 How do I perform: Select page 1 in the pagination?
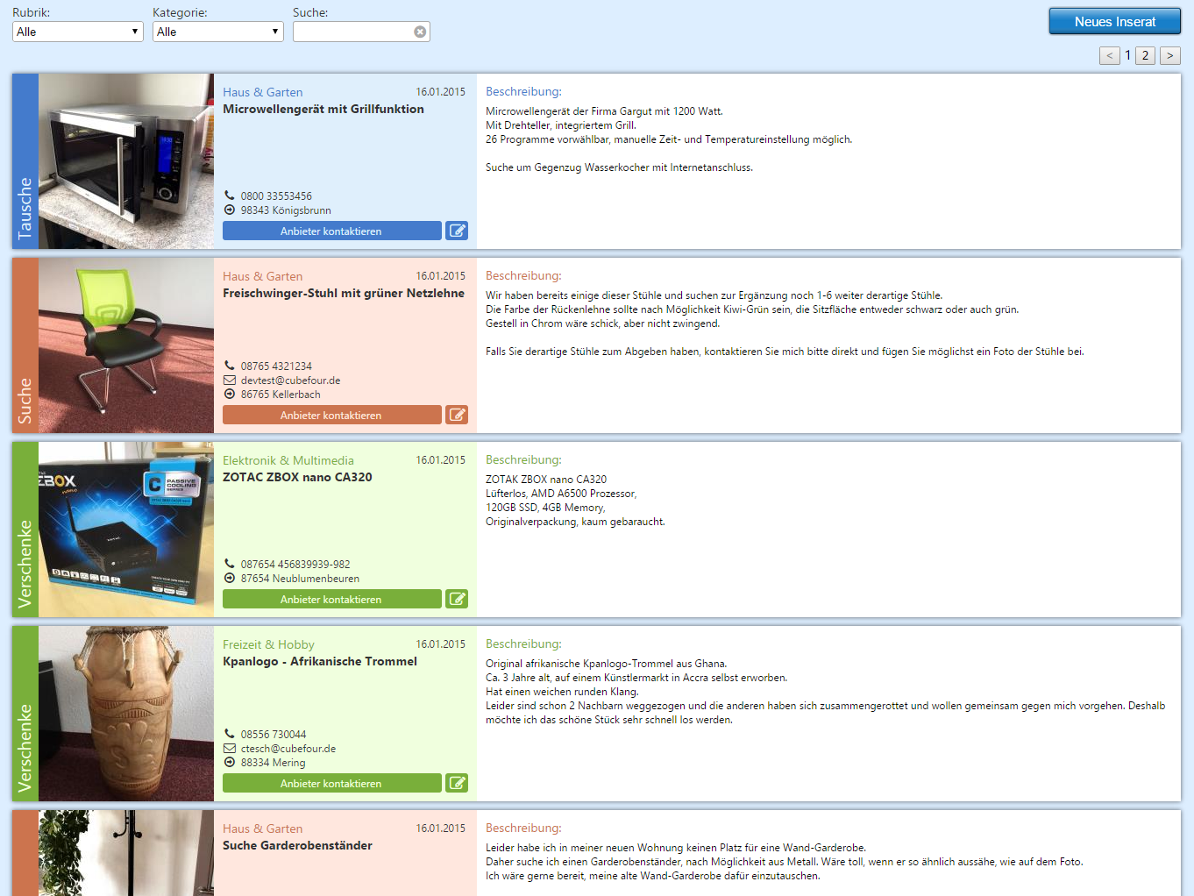pyautogui.click(x=1127, y=54)
